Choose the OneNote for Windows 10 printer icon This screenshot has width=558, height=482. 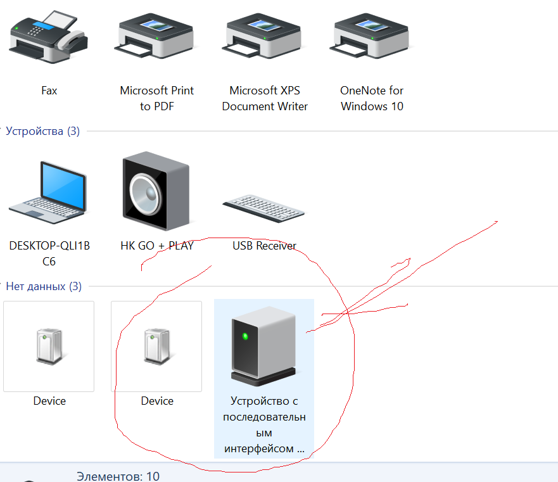click(372, 38)
